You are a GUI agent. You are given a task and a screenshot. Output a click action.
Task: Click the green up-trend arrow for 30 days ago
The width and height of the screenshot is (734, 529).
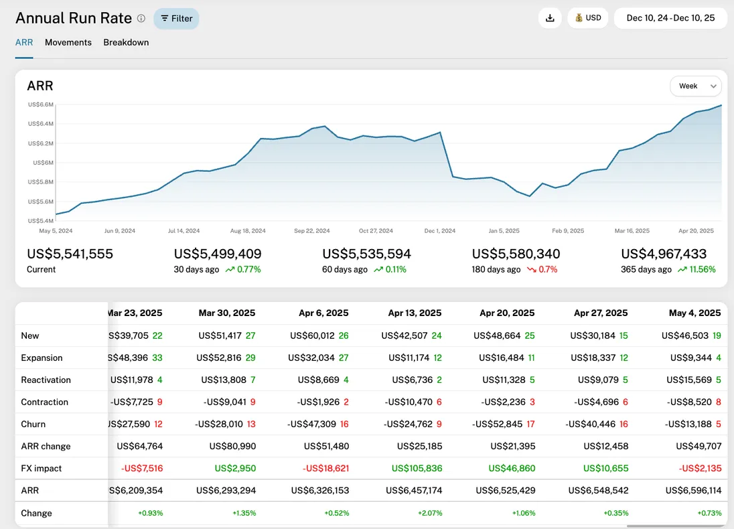point(230,269)
